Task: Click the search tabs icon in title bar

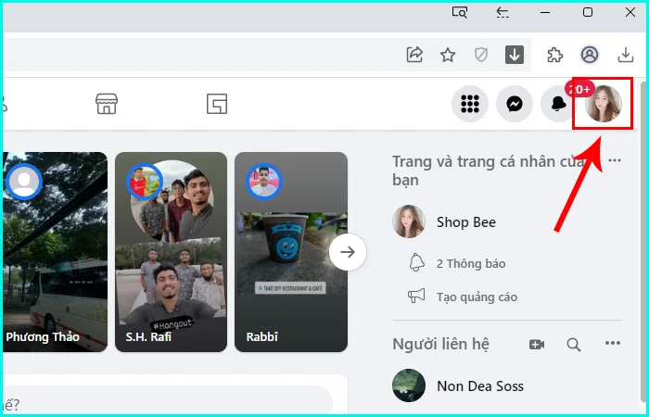Action: click(460, 12)
